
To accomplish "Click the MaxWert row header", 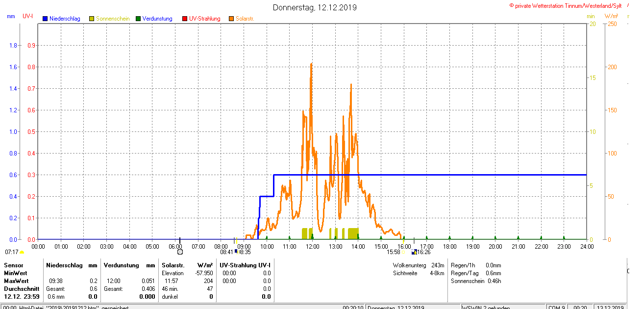I will click(16, 281).
